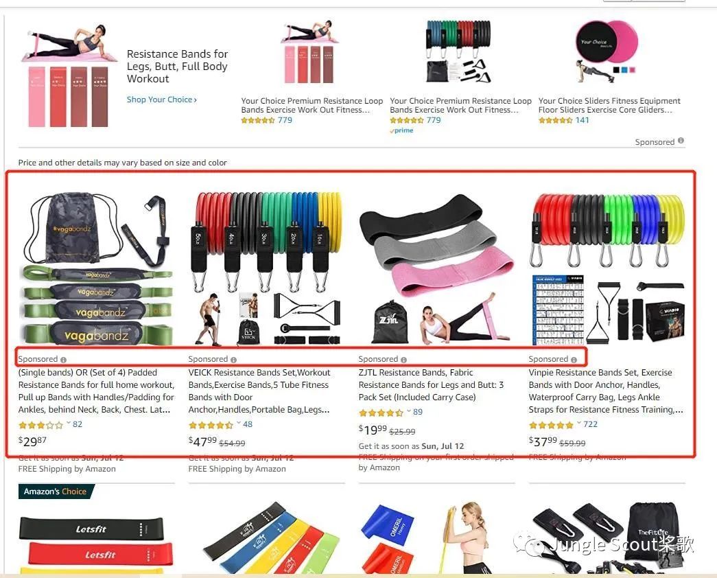Image resolution: width=717 pixels, height=578 pixels.
Task: Open Vinpie Resistance Bands Set title link
Action: (x=605, y=391)
